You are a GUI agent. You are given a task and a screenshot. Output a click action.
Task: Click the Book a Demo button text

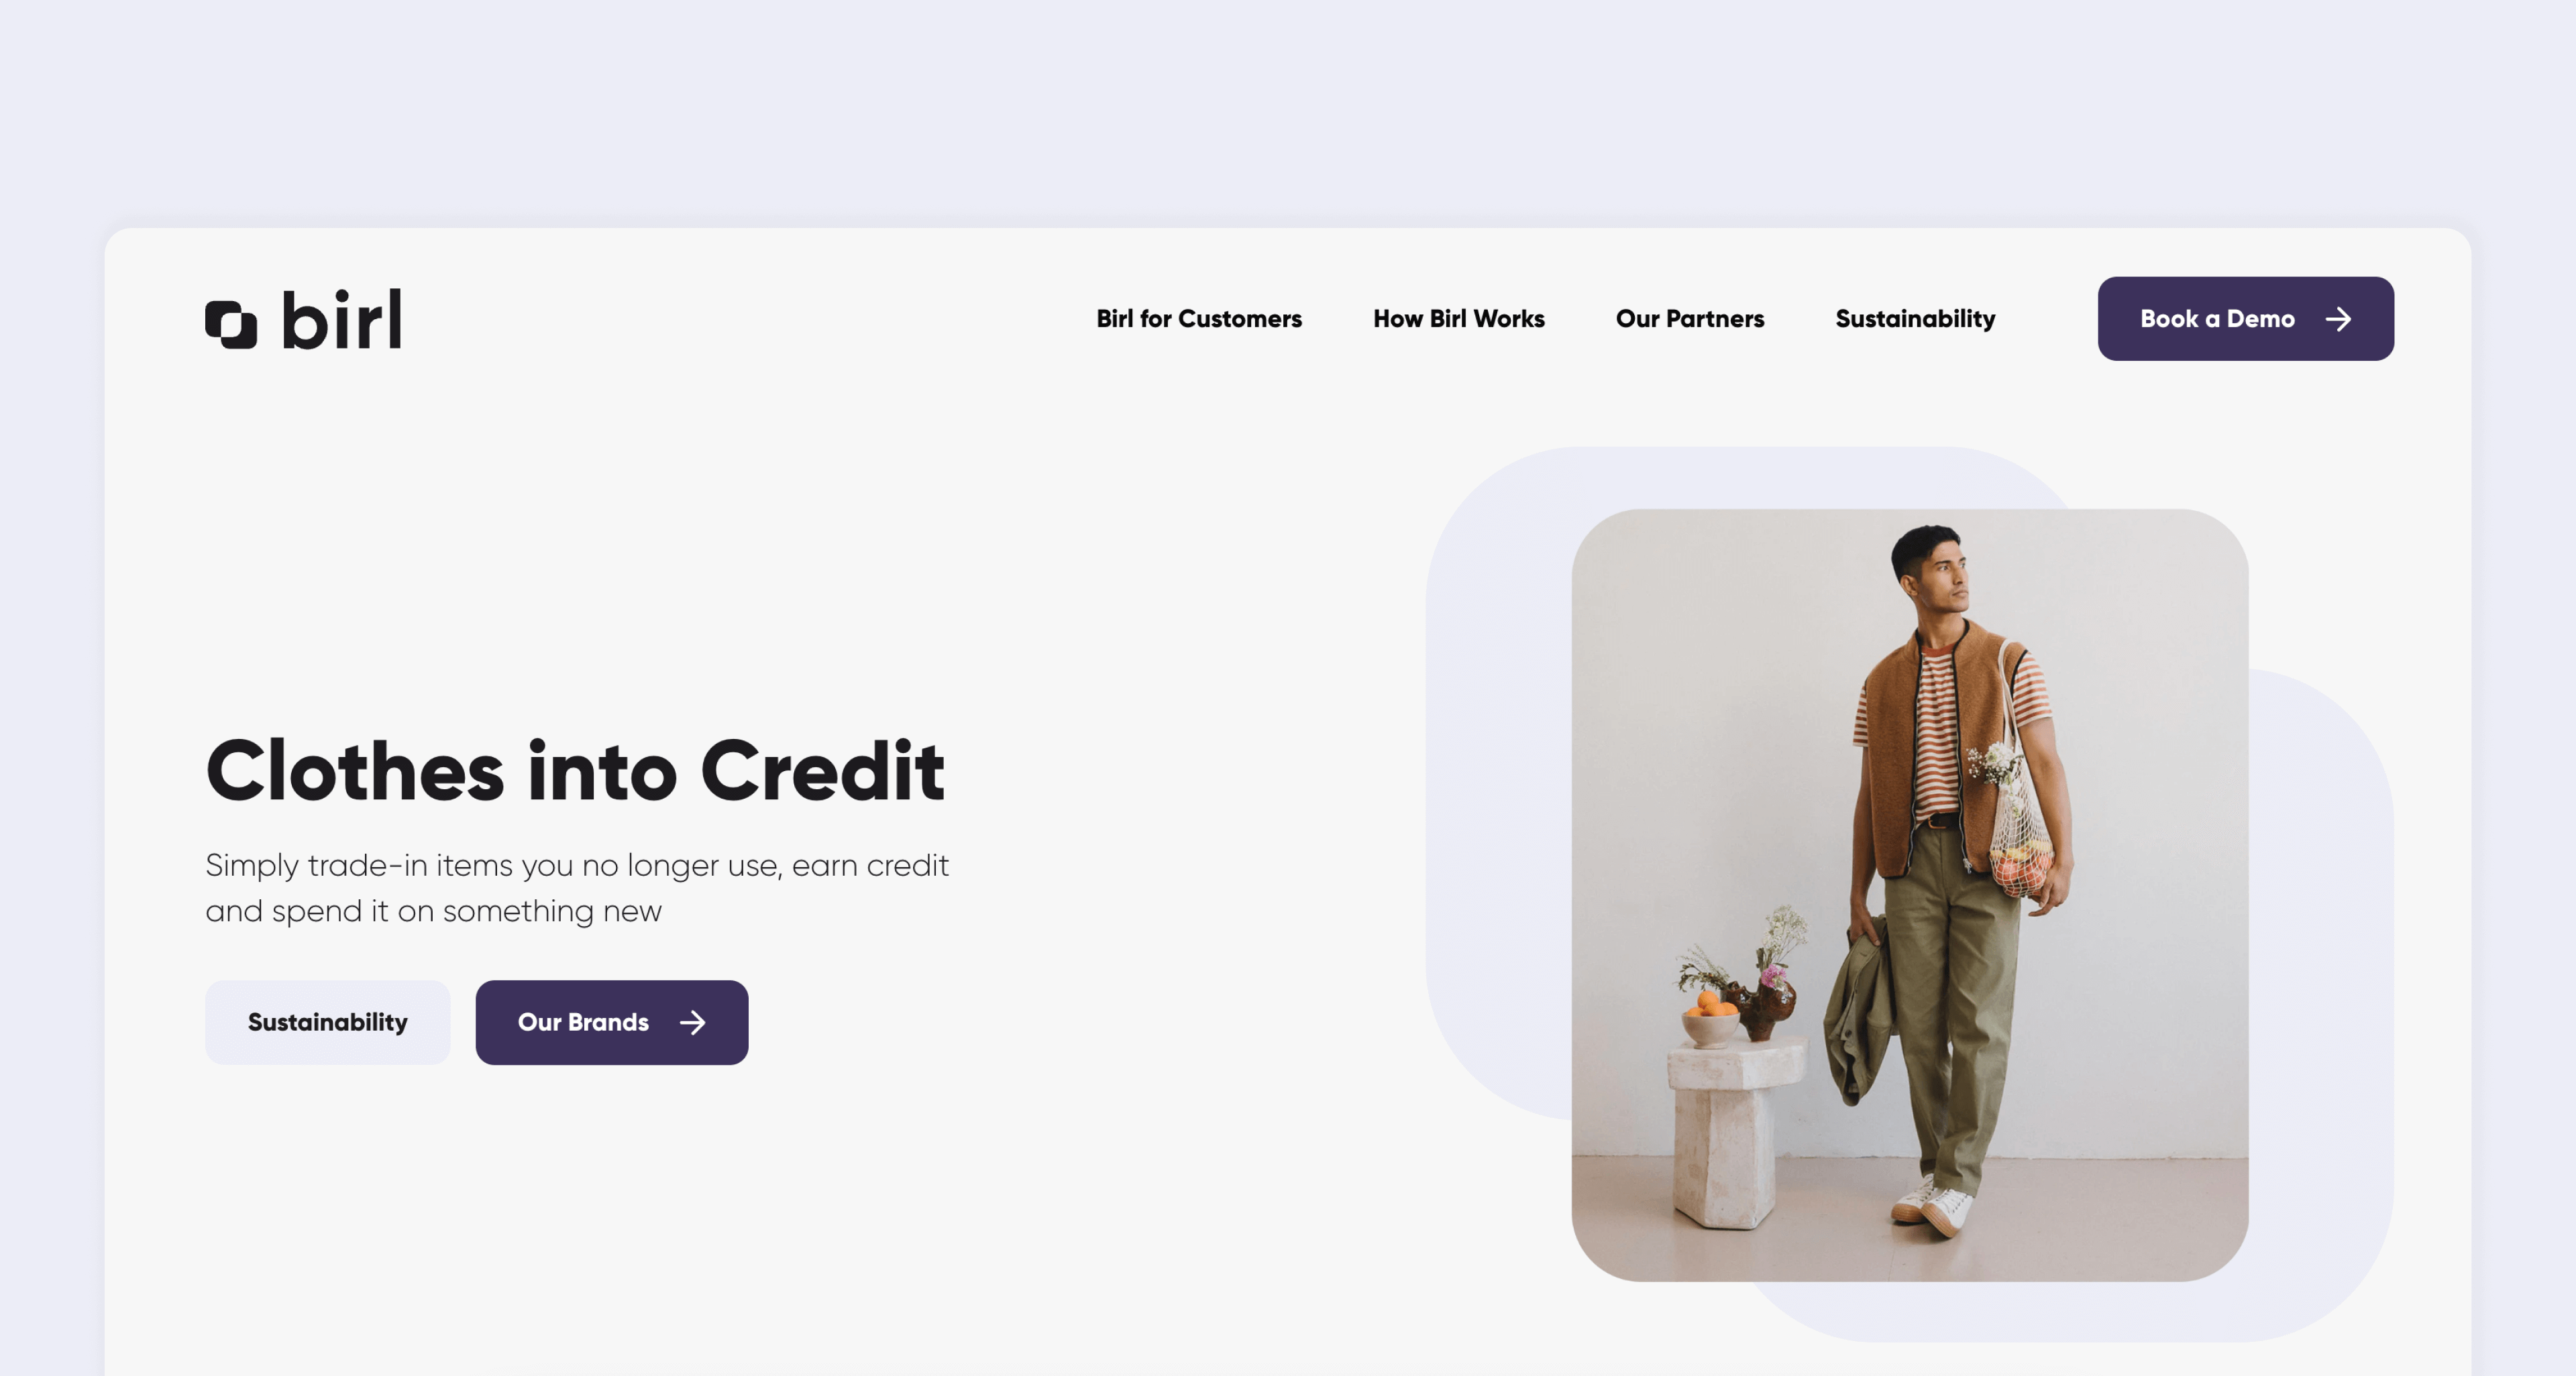pos(2217,319)
